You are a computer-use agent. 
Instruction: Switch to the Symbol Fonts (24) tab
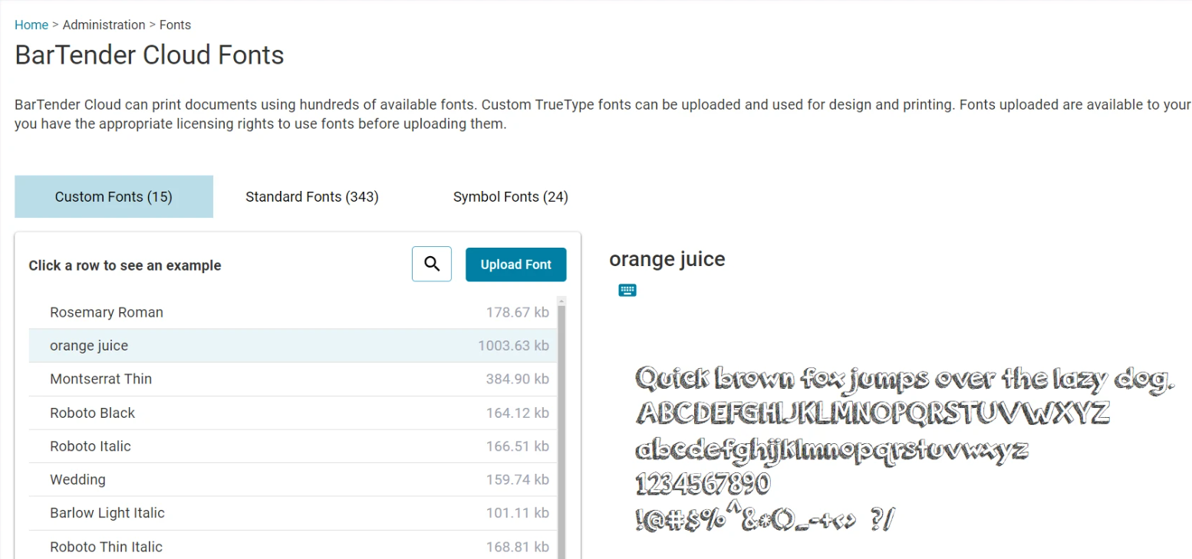pos(511,197)
